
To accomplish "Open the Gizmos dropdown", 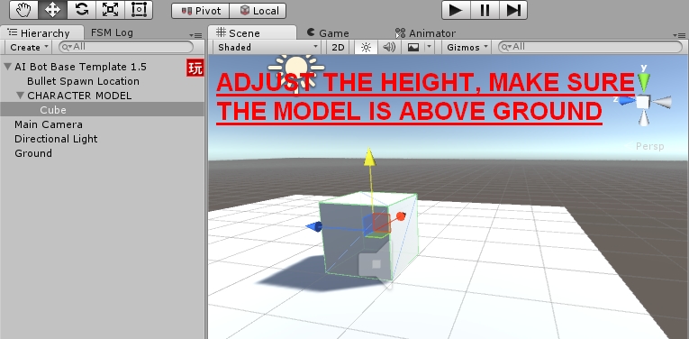I will (467, 47).
